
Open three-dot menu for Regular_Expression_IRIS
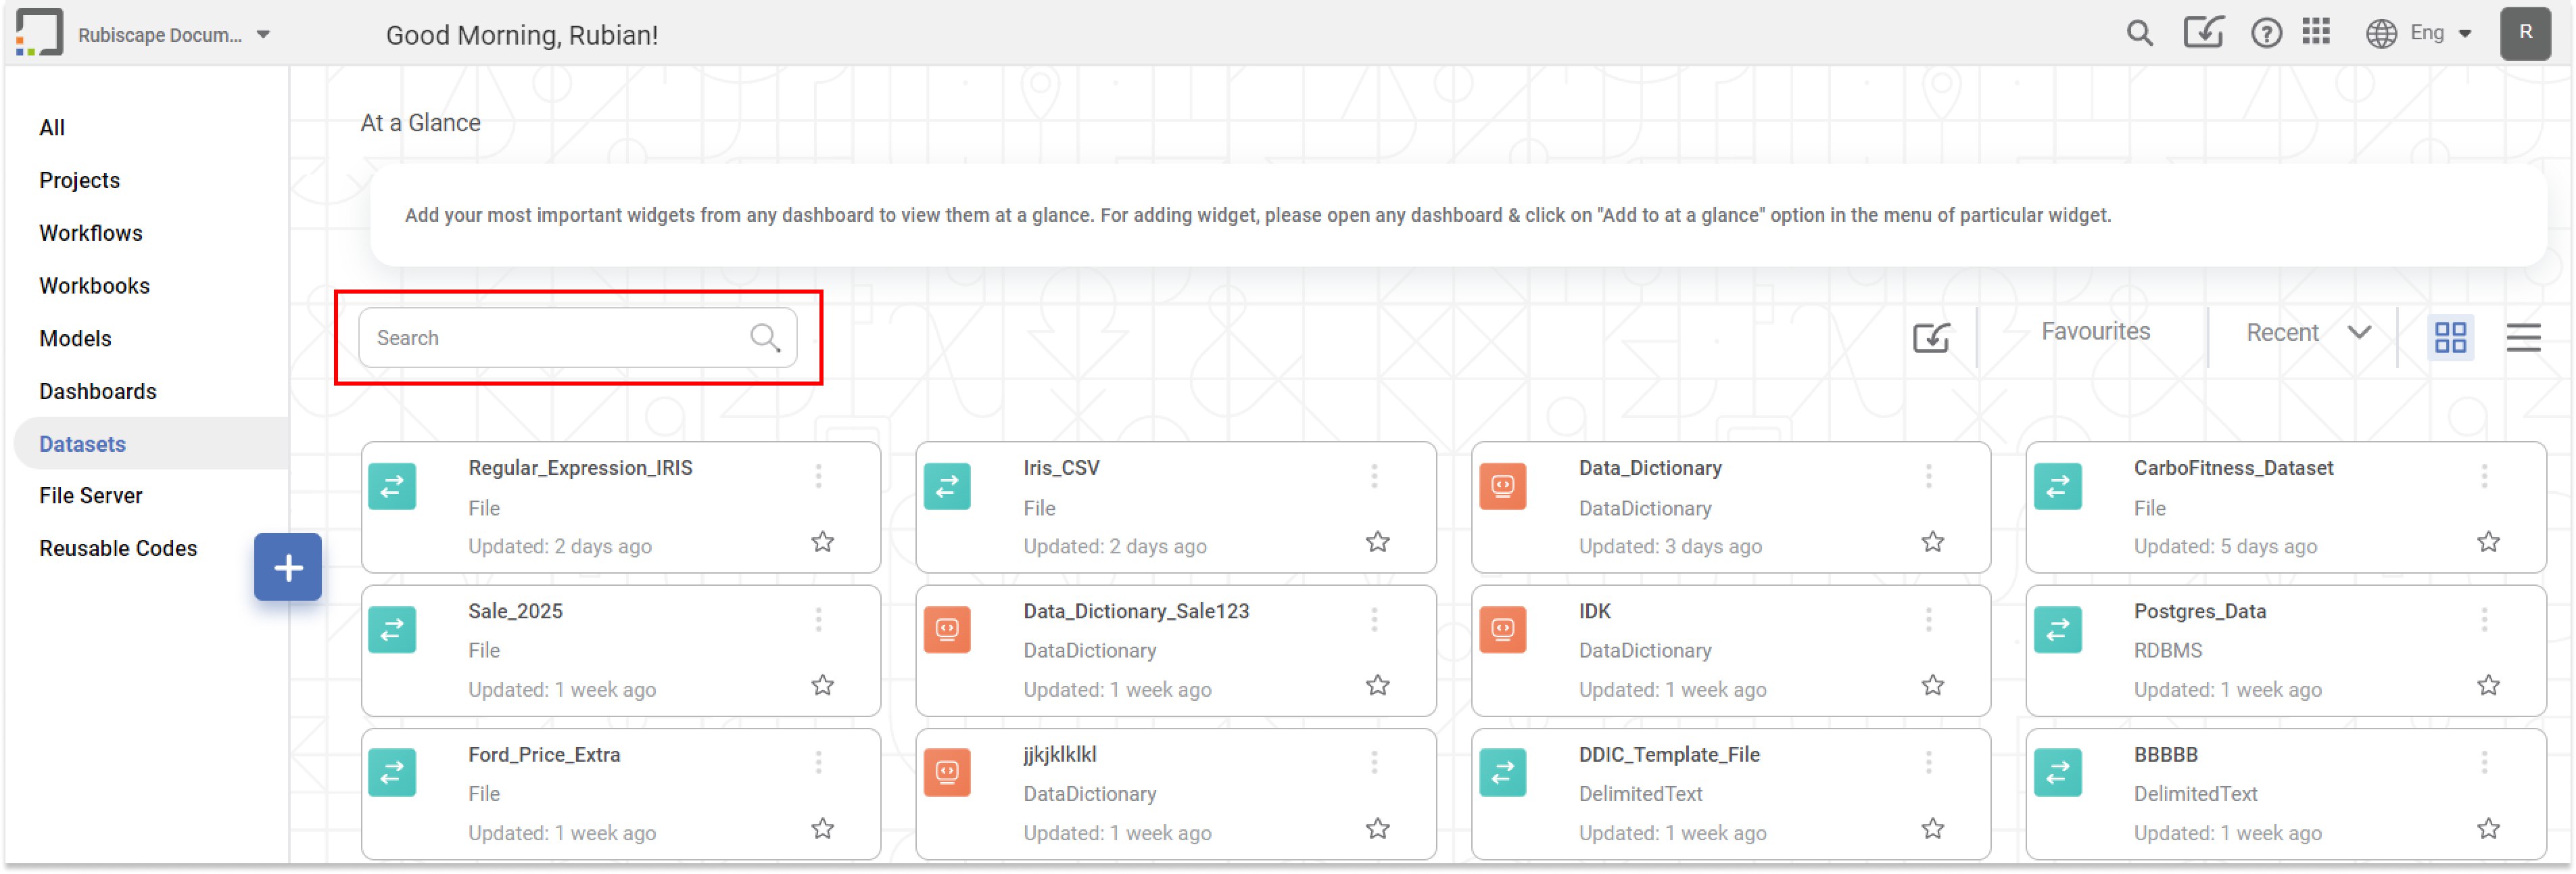point(818,476)
